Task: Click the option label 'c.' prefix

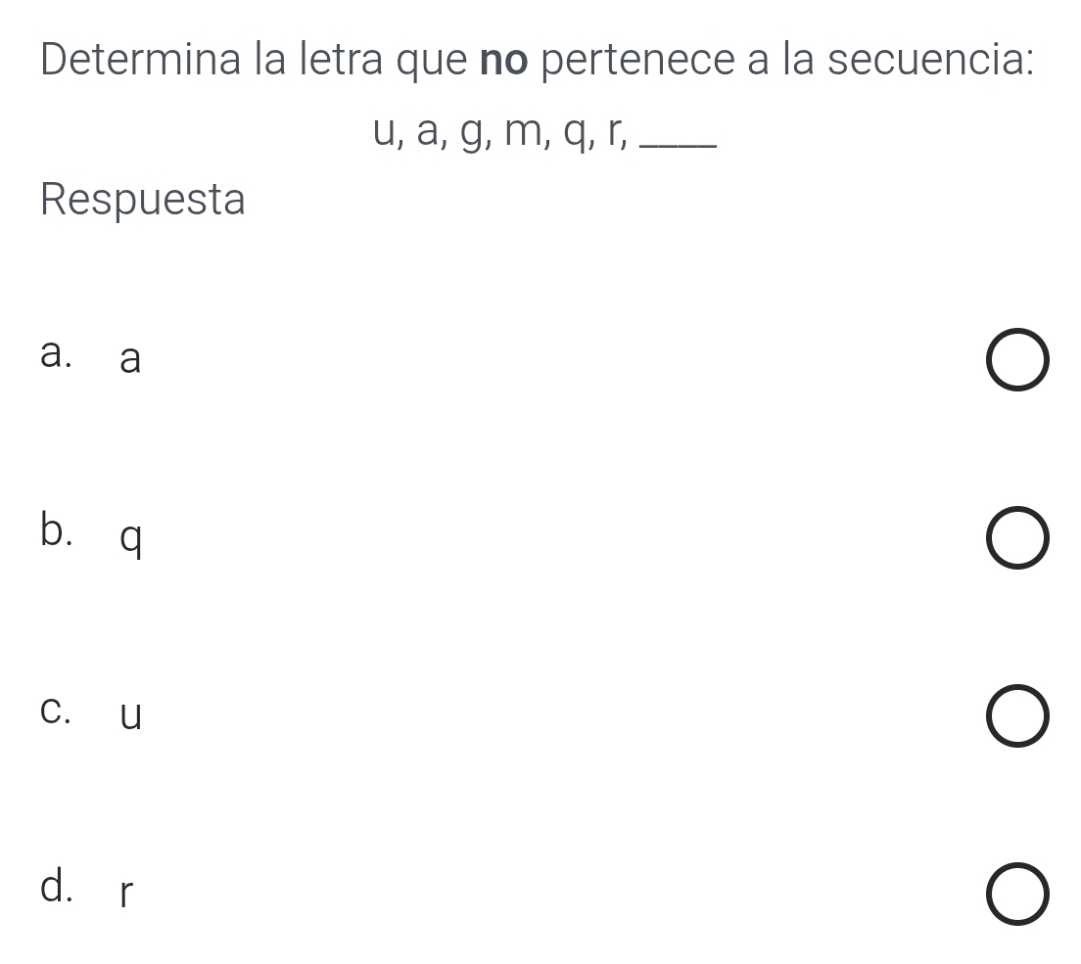Action: (57, 710)
